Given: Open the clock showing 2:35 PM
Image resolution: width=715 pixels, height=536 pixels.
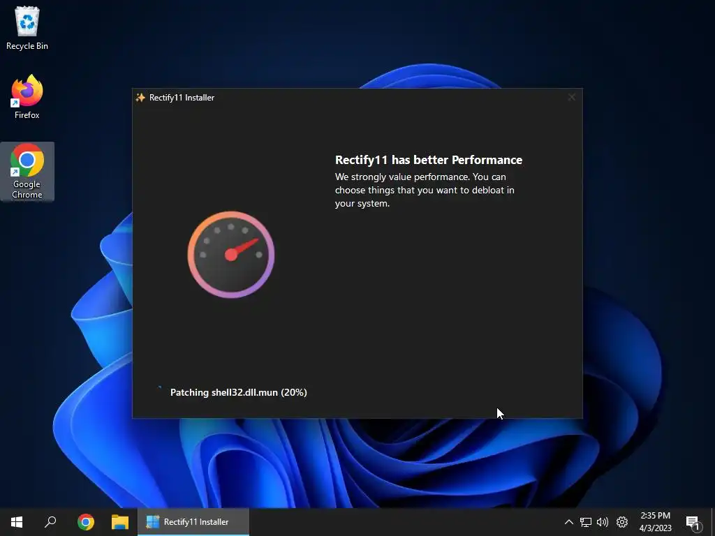Looking at the screenshot, I should click(655, 522).
